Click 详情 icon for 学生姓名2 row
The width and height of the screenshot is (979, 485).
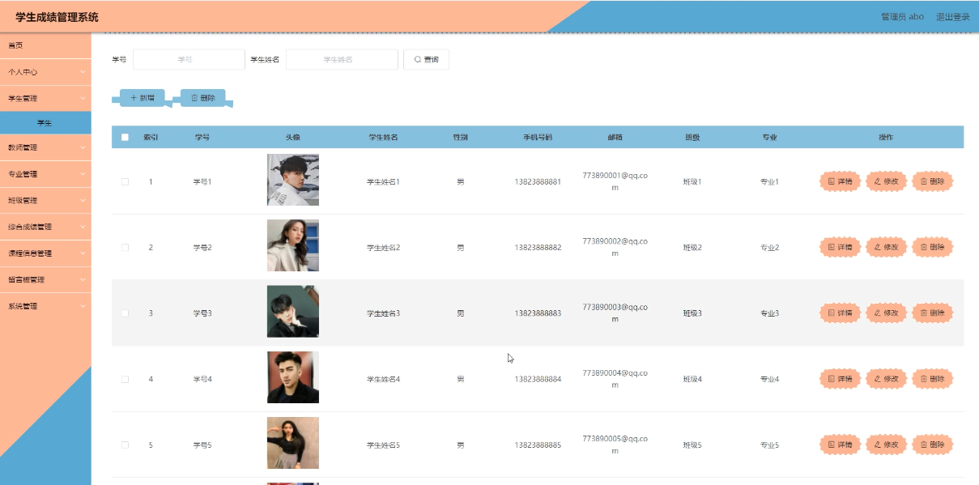pos(832,247)
